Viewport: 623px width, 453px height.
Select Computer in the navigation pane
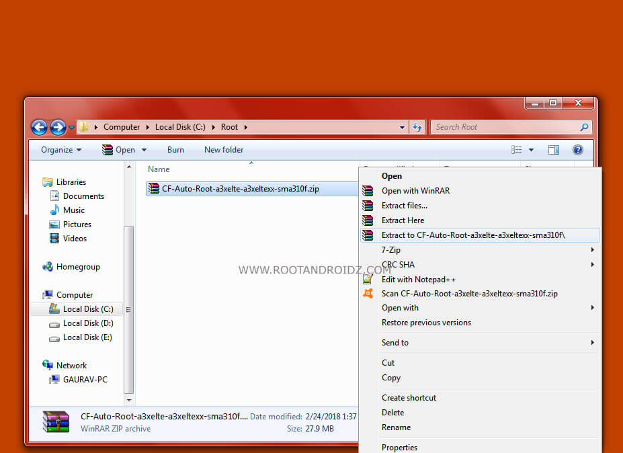(x=67, y=295)
